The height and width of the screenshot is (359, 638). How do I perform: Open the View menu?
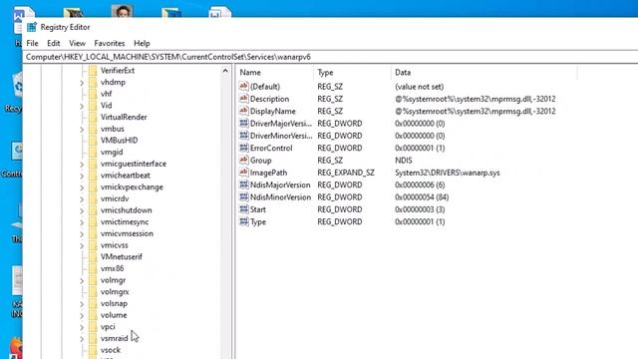[77, 43]
